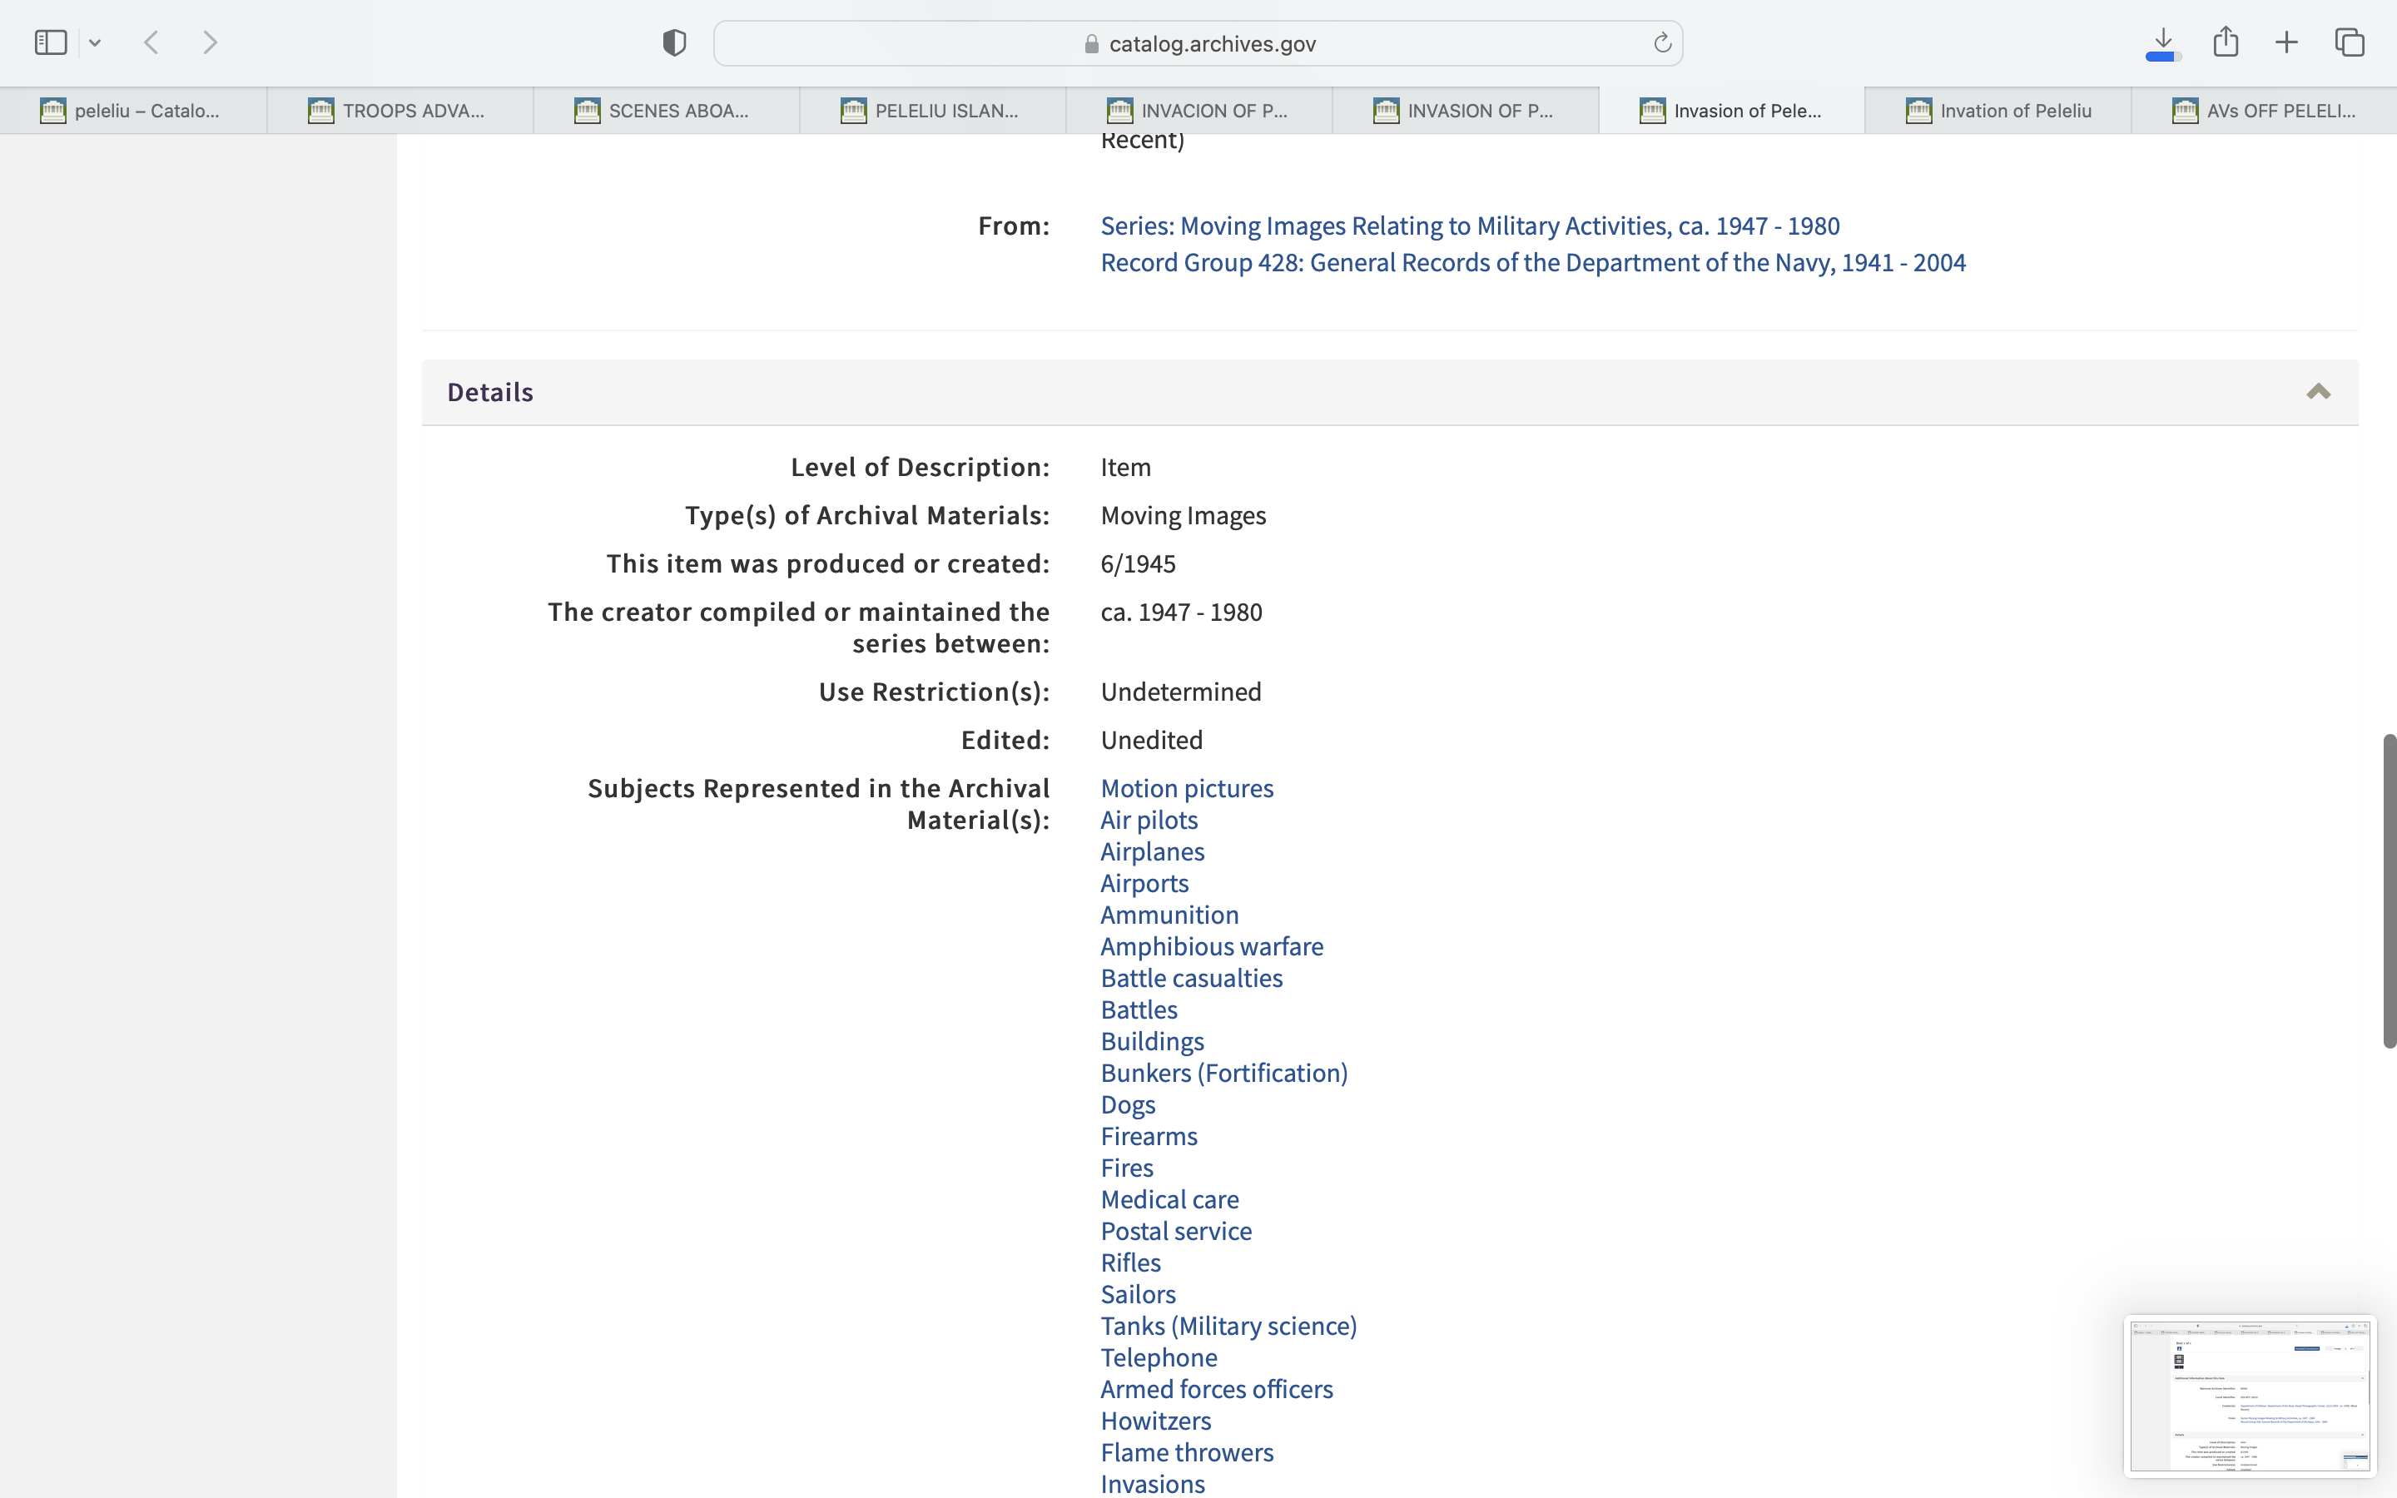The width and height of the screenshot is (2397, 1498).
Task: Collapse the Details section chevron
Action: [x=2318, y=392]
